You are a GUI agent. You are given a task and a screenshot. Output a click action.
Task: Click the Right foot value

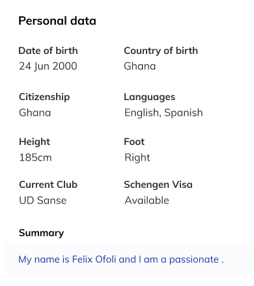(137, 157)
